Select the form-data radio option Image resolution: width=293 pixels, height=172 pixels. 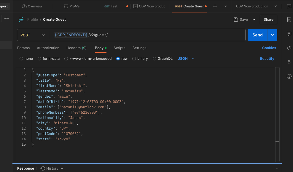tap(39, 59)
